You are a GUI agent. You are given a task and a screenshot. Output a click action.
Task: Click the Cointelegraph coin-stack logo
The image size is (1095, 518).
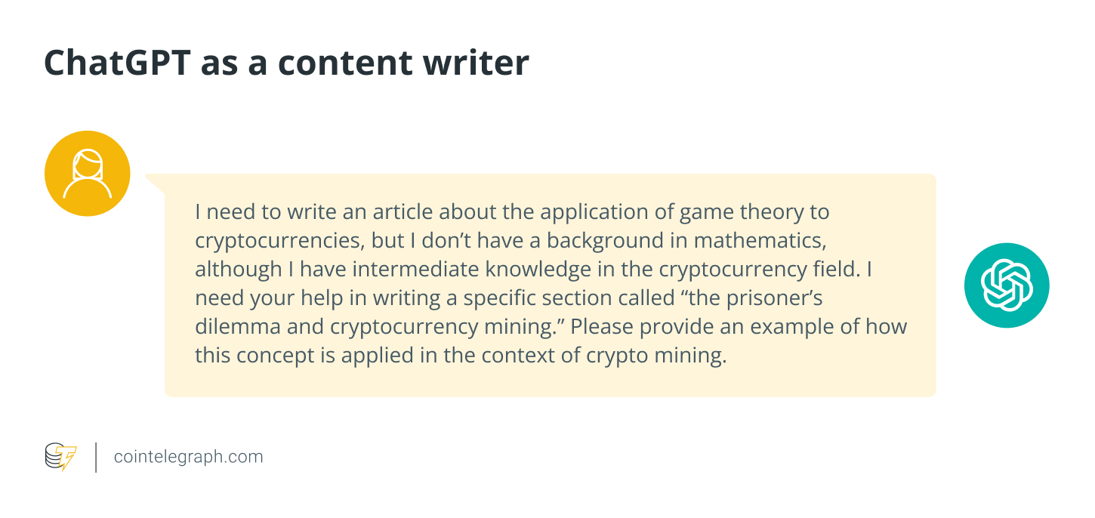point(60,457)
